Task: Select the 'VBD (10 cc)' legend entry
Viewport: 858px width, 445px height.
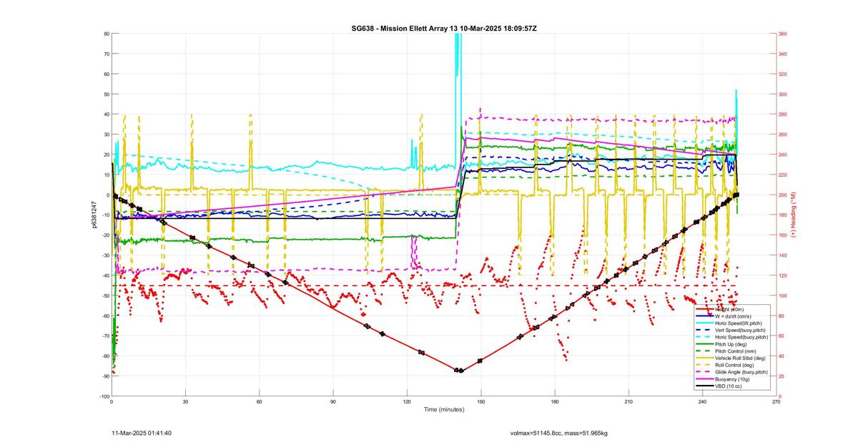Action: 719,386
